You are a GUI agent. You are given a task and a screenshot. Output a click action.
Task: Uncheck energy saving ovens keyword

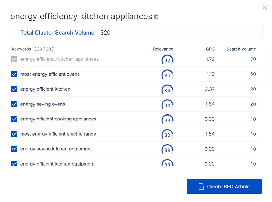point(14,104)
